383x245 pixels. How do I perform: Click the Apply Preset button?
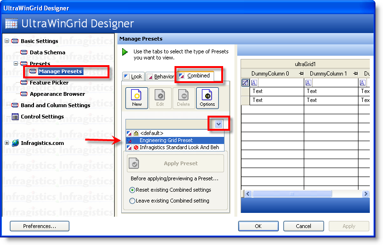coord(175,163)
